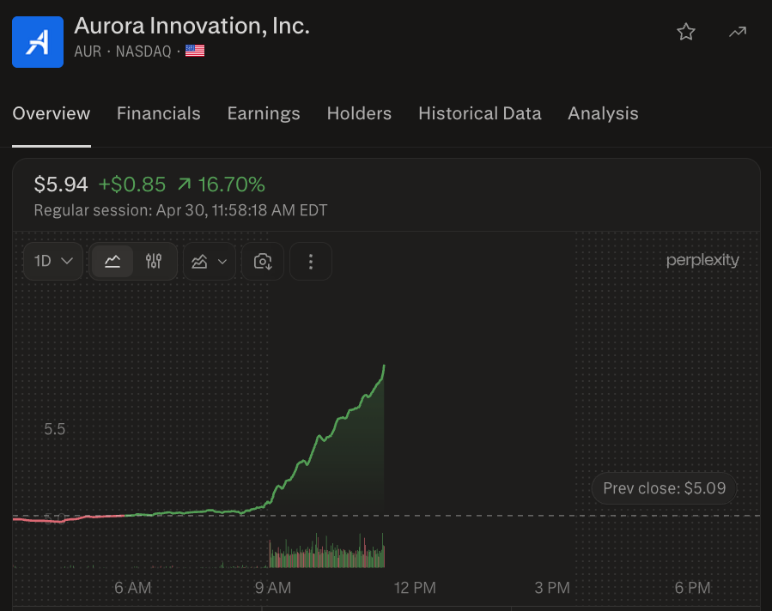Click the volume bars under the chart
Screen dimensions: 772x611
pyautogui.click(x=326, y=552)
